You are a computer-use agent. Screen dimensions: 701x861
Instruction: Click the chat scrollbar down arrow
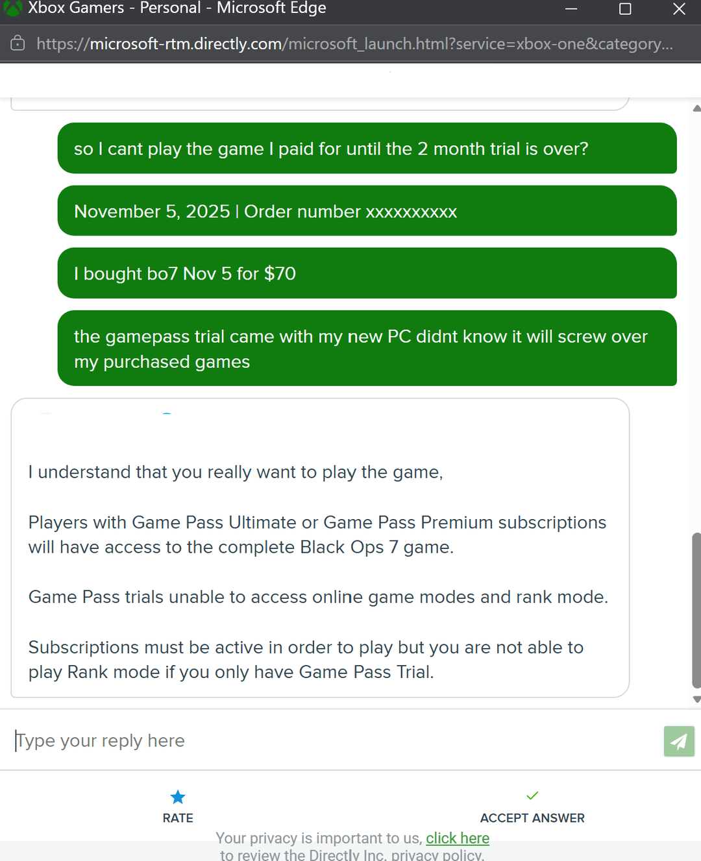click(696, 699)
